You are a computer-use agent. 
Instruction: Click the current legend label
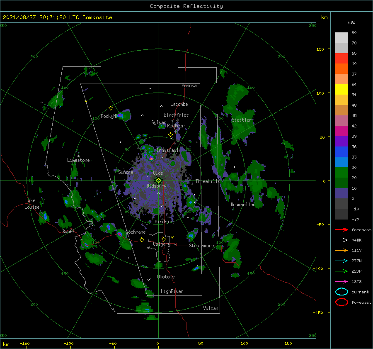(360, 292)
